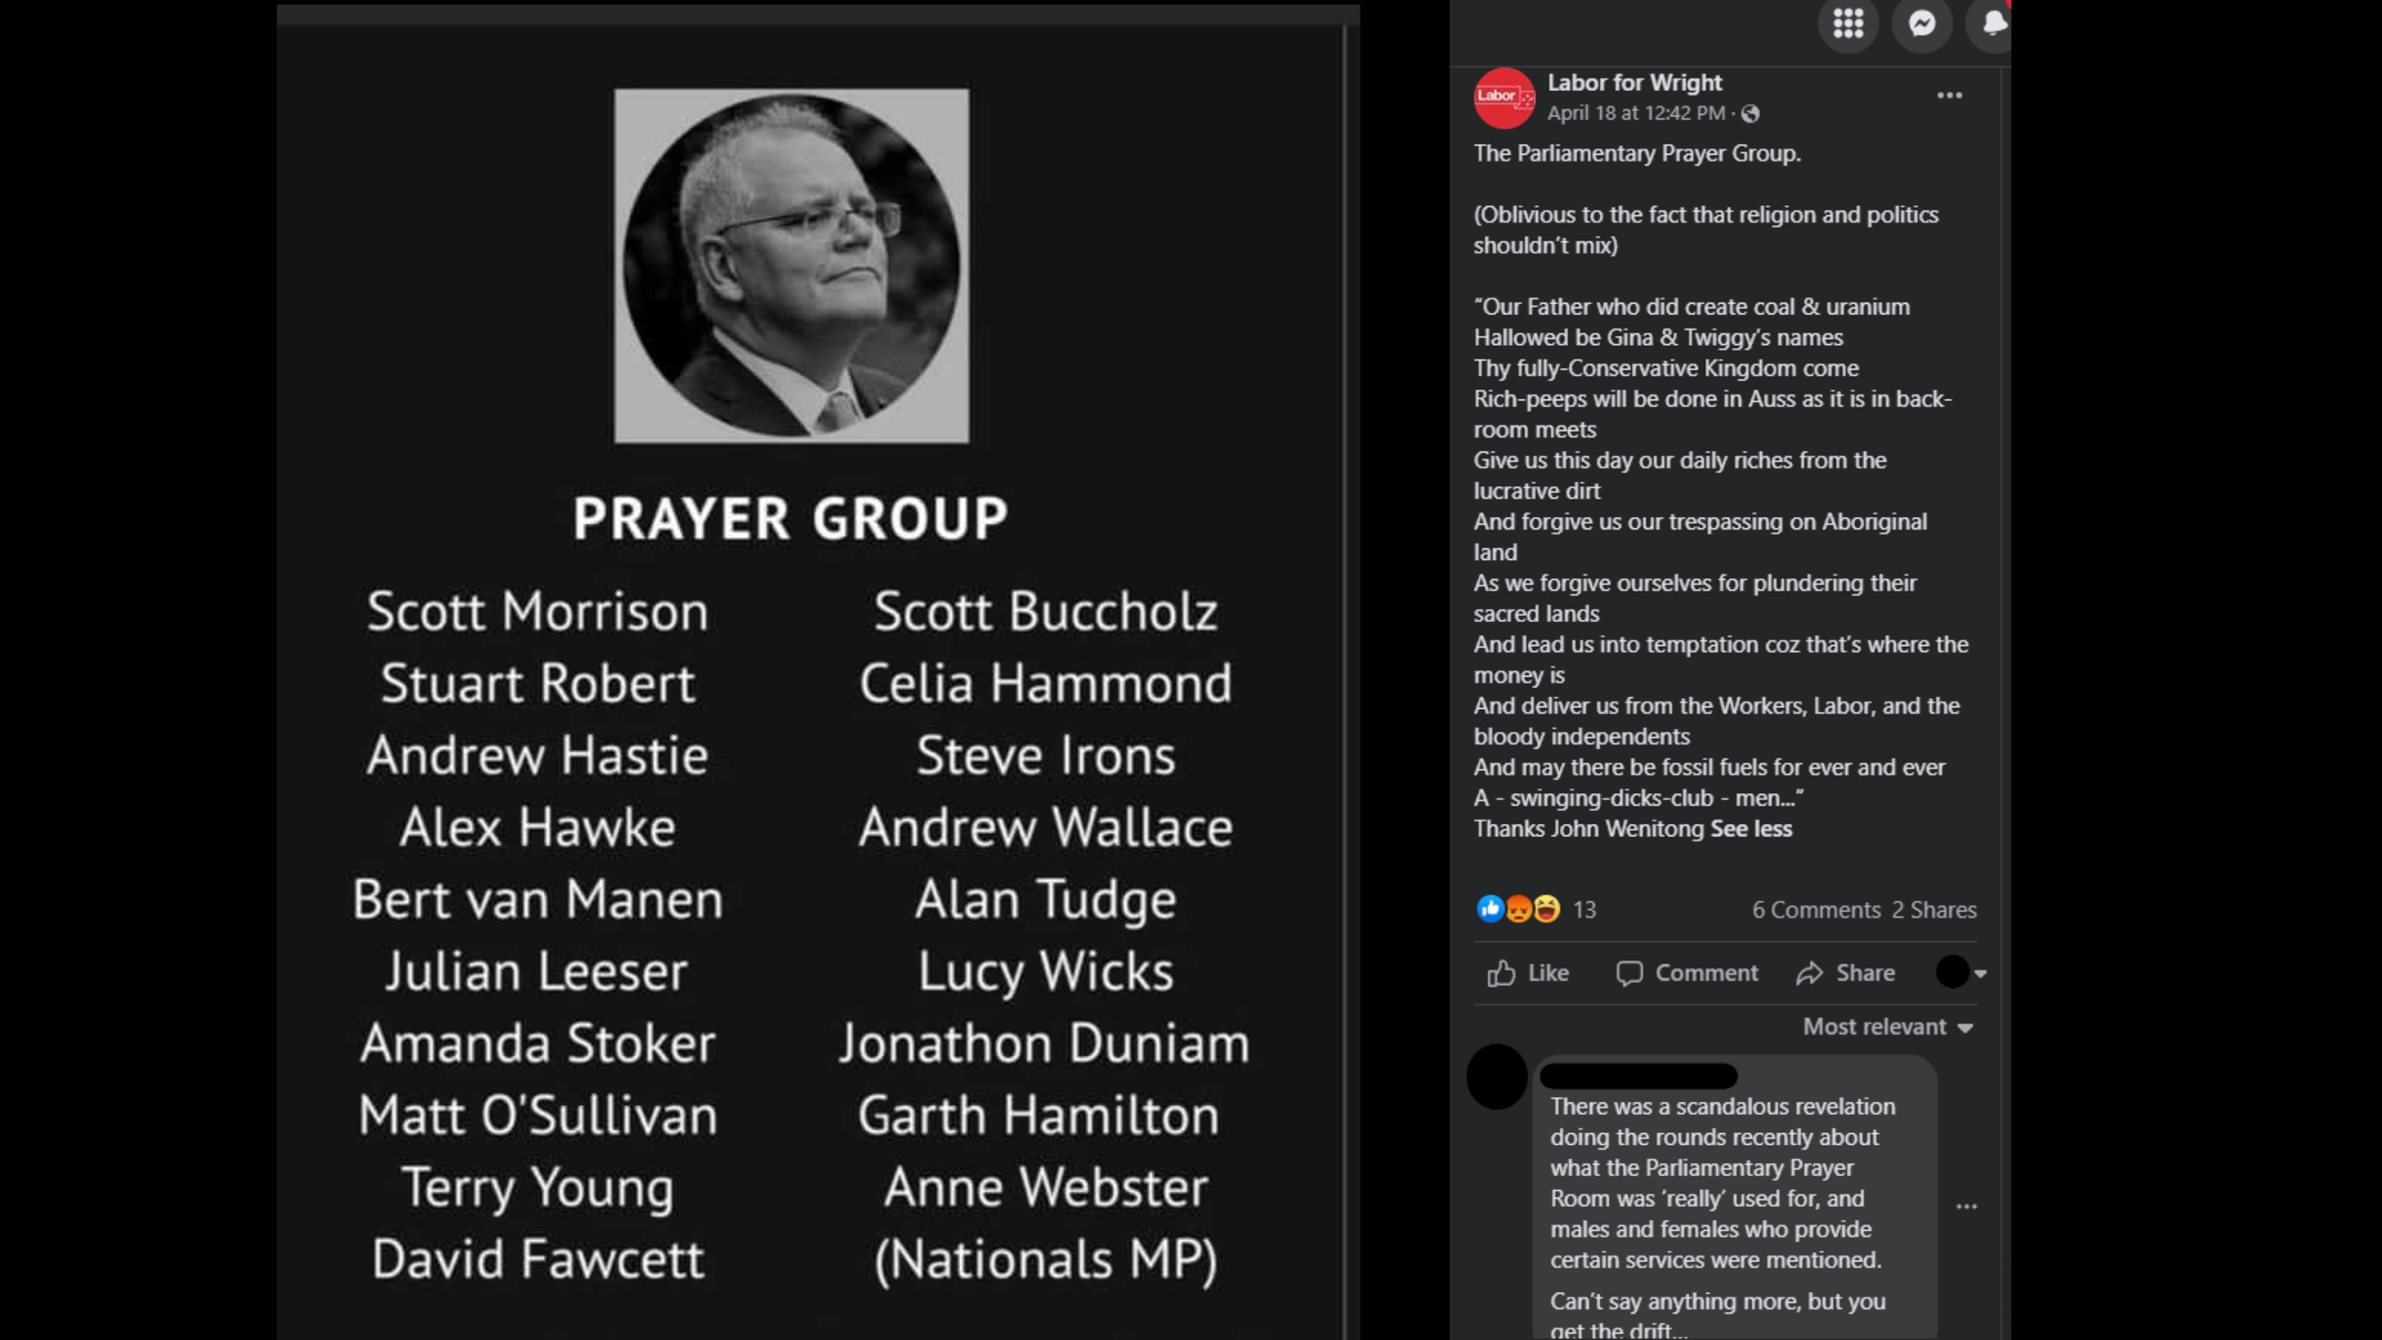The width and height of the screenshot is (2382, 1340).
Task: View the 2 Shares link
Action: (1935, 910)
